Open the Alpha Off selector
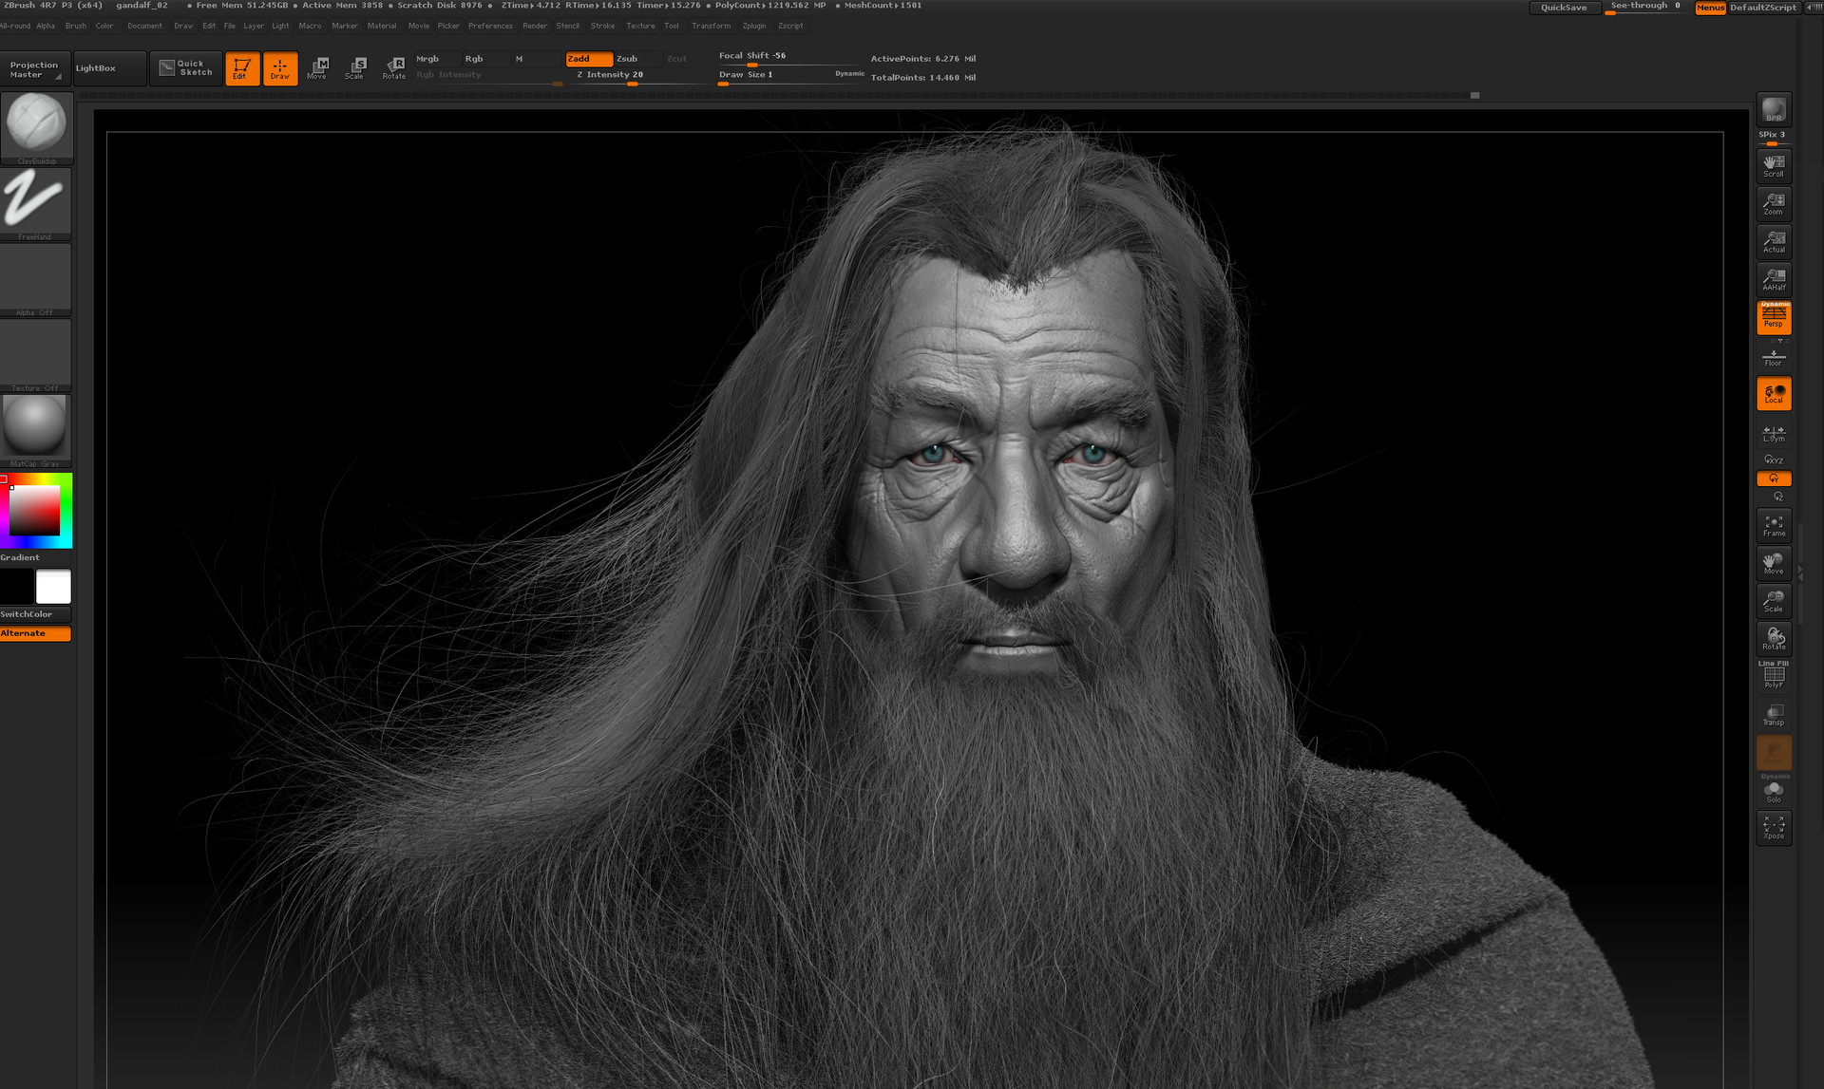The height and width of the screenshot is (1089, 1824). [36, 280]
